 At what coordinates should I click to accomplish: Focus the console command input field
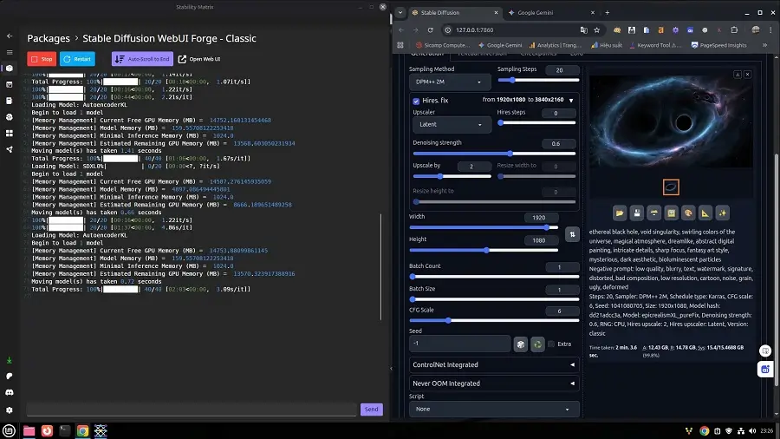pyautogui.click(x=192, y=410)
